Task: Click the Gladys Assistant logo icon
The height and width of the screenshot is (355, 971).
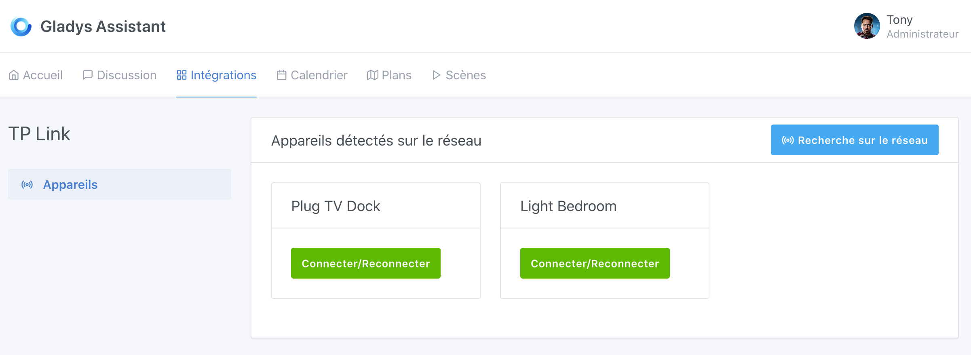Action: click(x=21, y=26)
